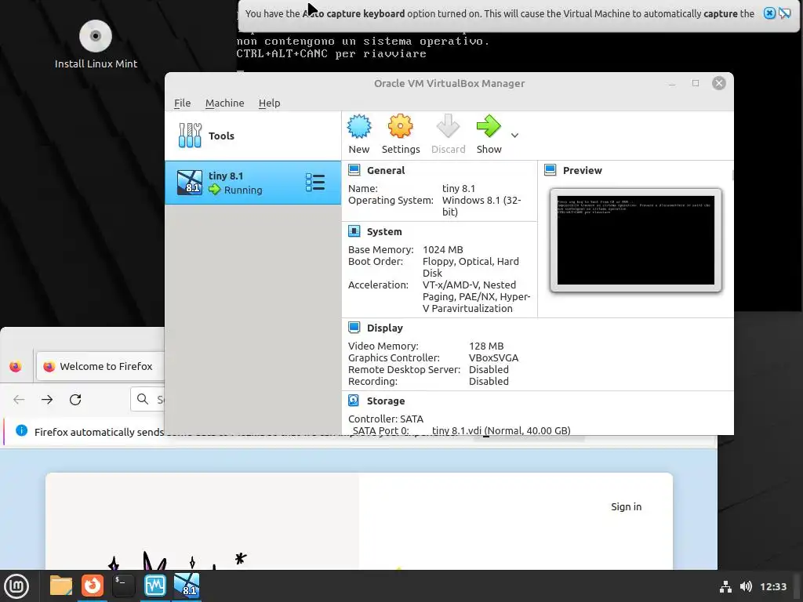Launch Firefox from the taskbar
803x602 pixels.
[93, 586]
